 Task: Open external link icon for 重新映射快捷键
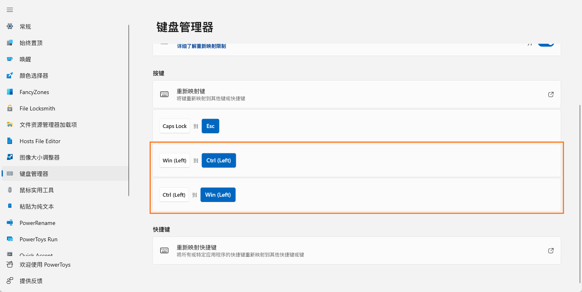551,251
